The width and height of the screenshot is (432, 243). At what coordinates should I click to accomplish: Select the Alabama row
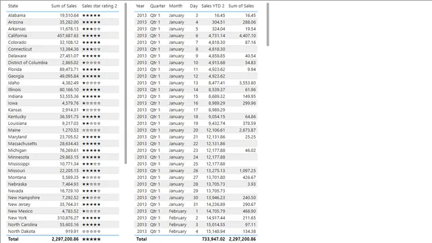[x=63, y=16]
